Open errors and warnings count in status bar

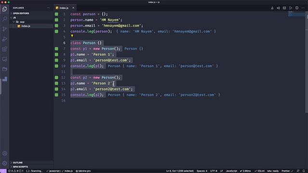(16, 171)
